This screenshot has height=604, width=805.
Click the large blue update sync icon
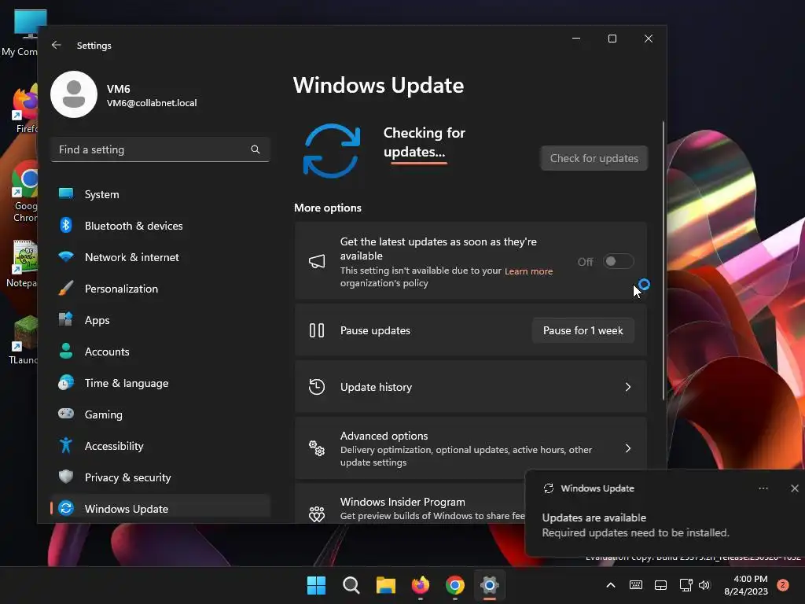332,150
